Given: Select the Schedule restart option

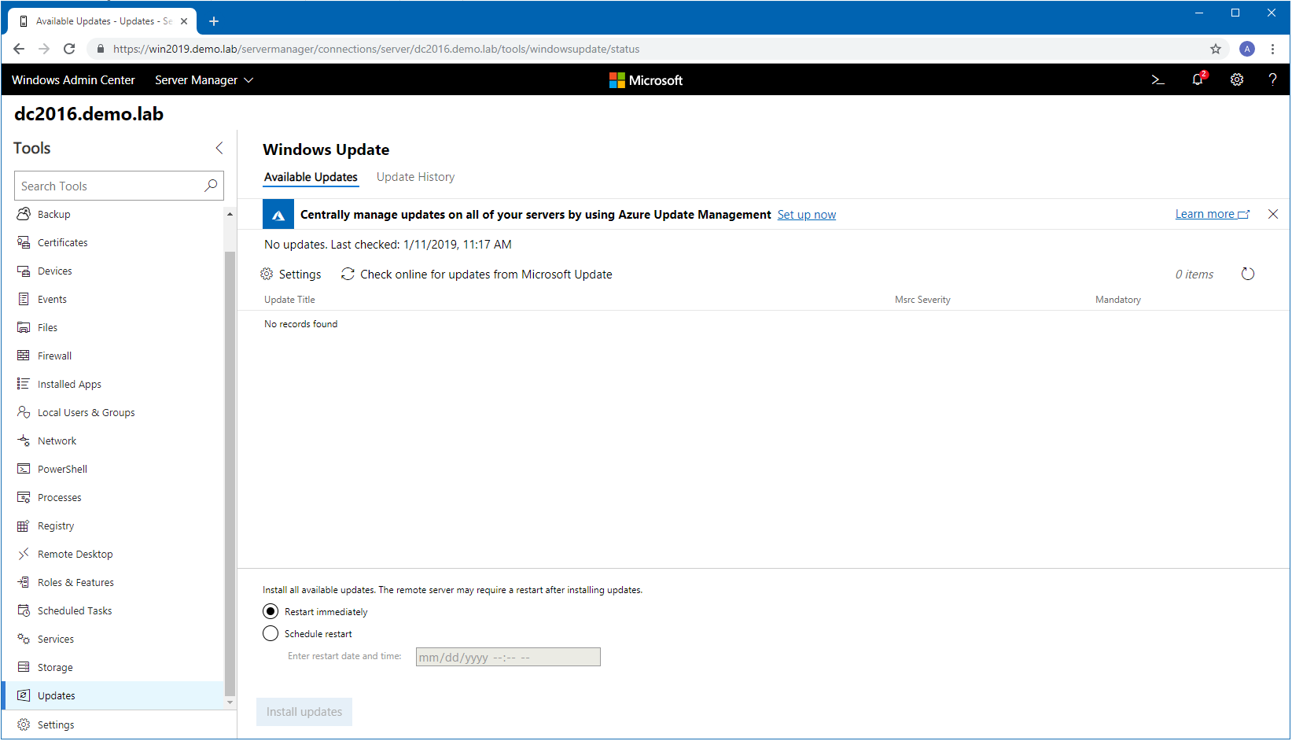Looking at the screenshot, I should [x=271, y=634].
